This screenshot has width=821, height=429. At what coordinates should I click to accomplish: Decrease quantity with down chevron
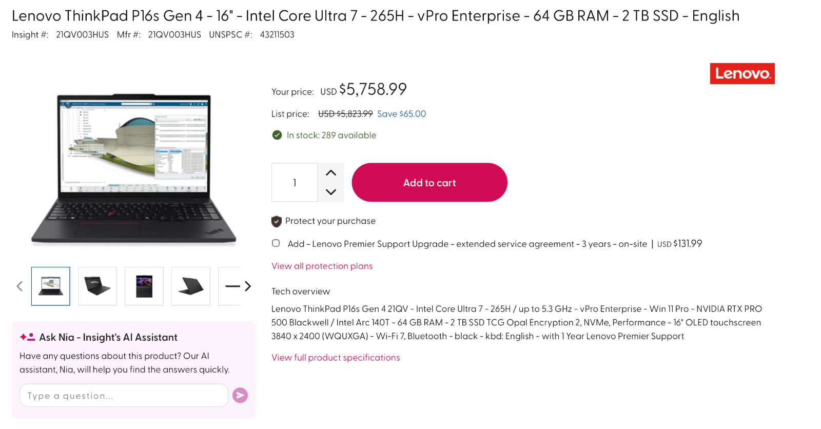coord(331,192)
